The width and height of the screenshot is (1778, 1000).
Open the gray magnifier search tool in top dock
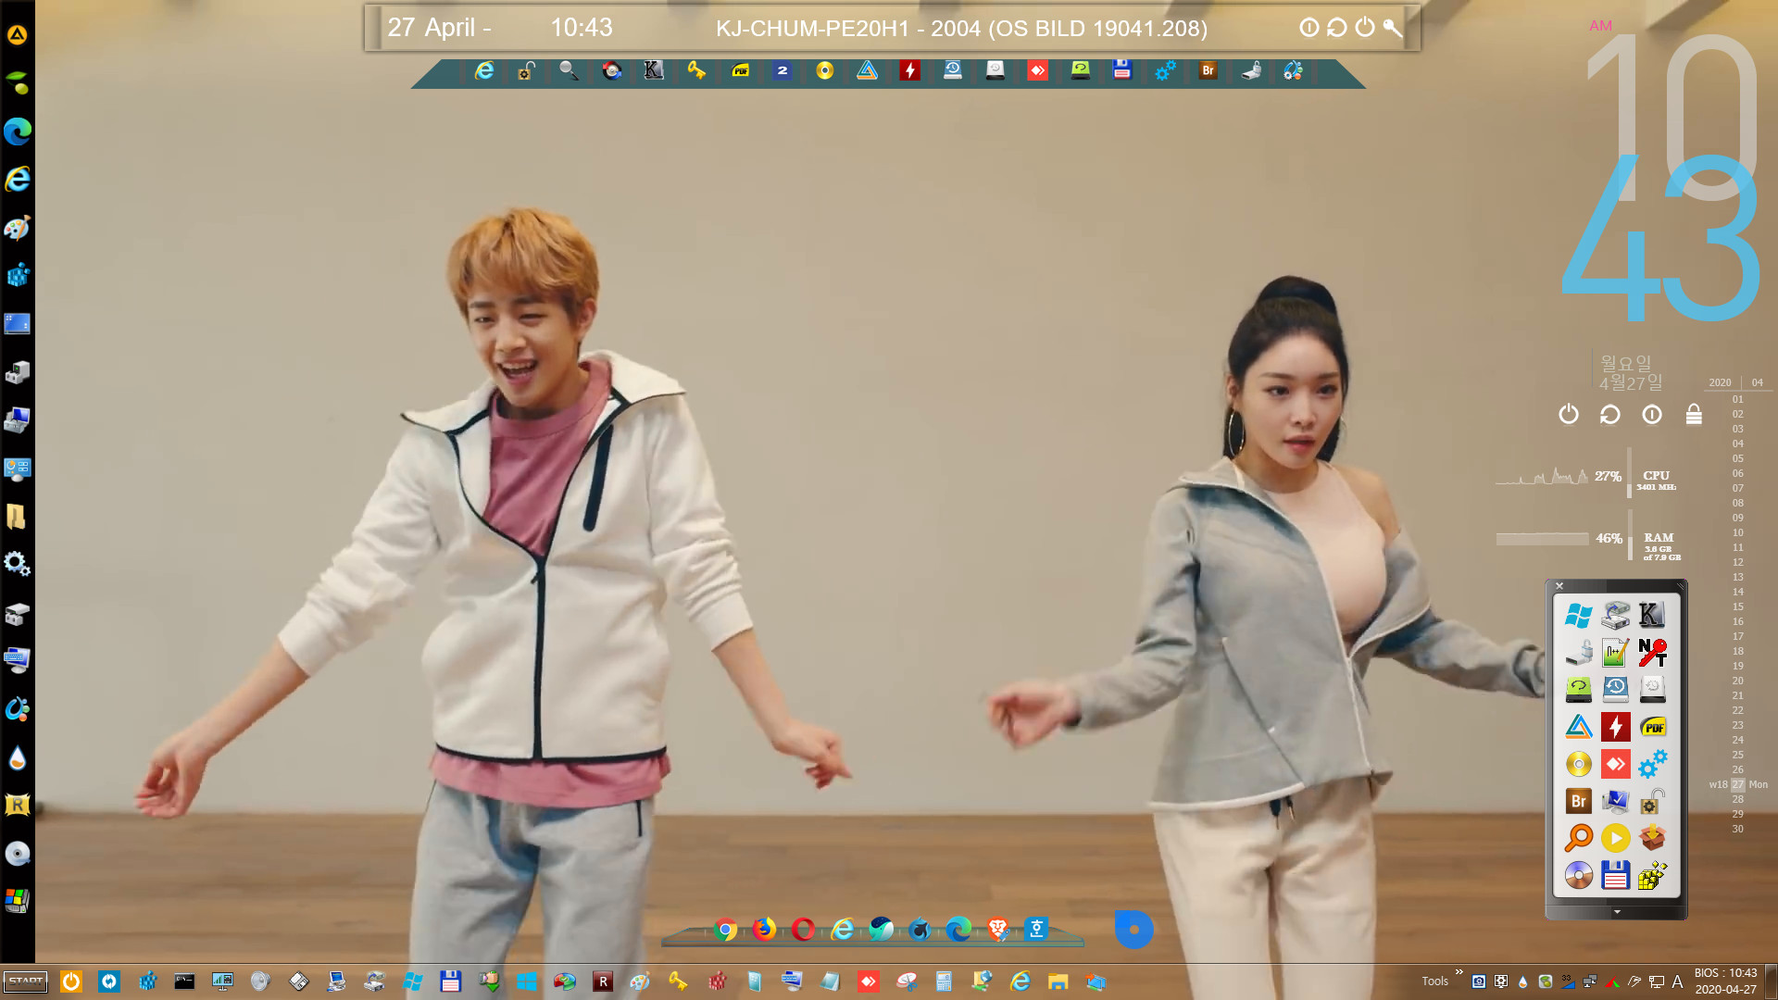pos(569,70)
